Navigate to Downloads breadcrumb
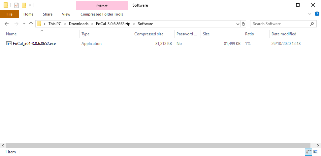Image resolution: width=321 pixels, height=156 pixels. pos(79,24)
